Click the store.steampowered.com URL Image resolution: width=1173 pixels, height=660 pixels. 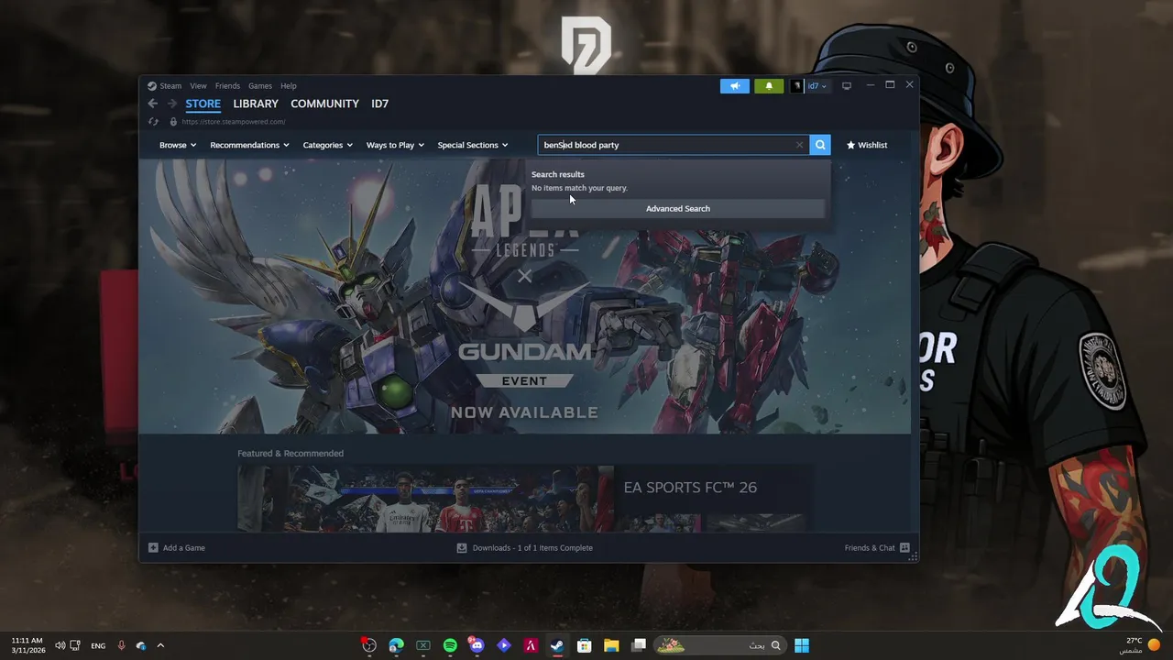coord(234,122)
